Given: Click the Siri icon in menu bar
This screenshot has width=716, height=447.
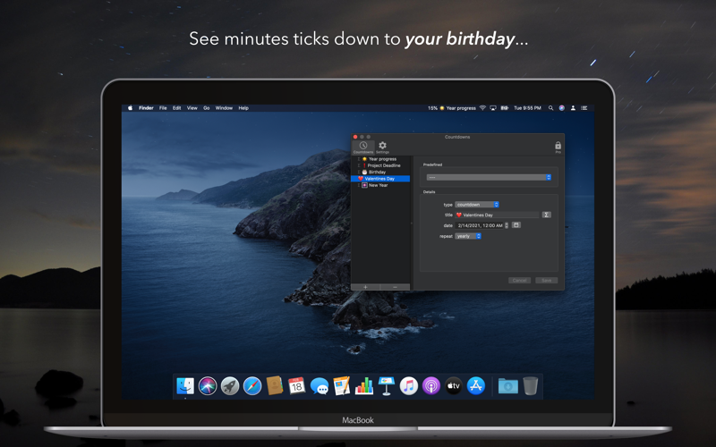Looking at the screenshot, I should pyautogui.click(x=562, y=108).
